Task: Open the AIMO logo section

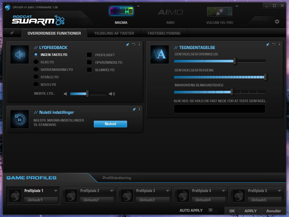Action: click(170, 12)
